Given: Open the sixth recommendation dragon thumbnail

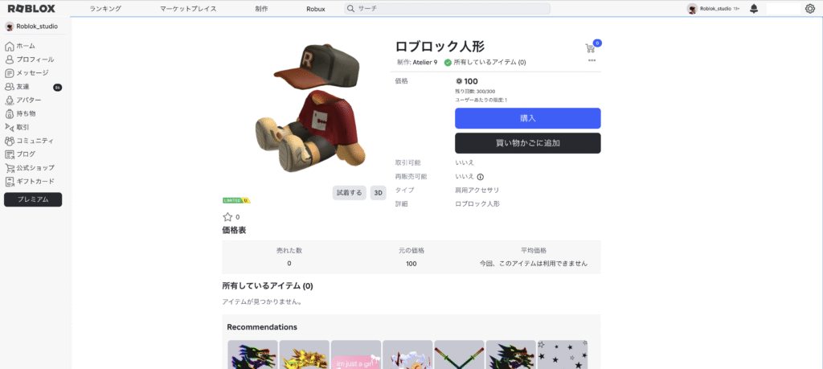Looking at the screenshot, I should coord(510,355).
